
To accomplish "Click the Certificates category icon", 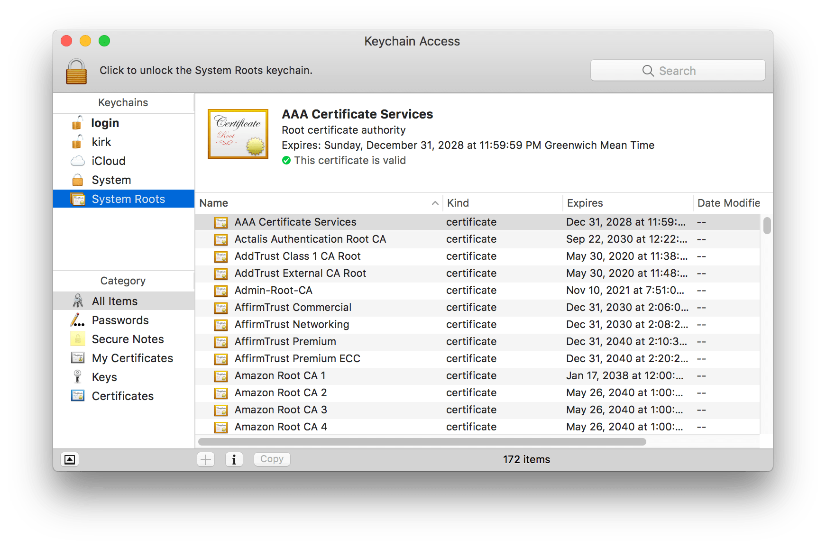I will point(77,395).
